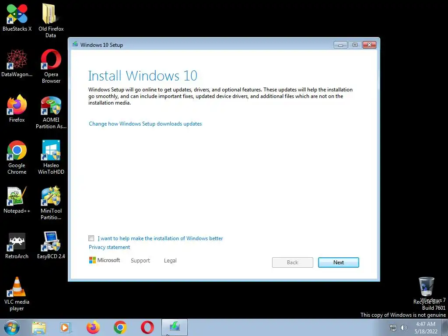Open the Support link
The image size is (448, 336).
click(x=140, y=261)
